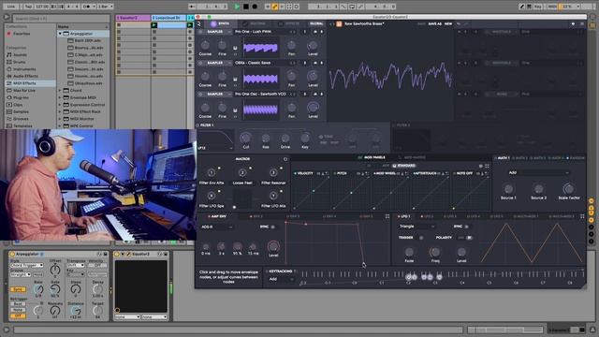The width and height of the screenshot is (599, 337).
Task: Toggle the first Sampler source power button
Action: coord(200,32)
